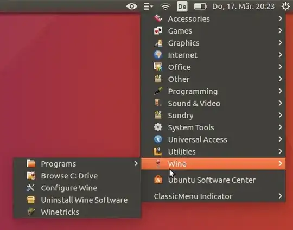
Task: Launch Uninstall Wine Software
Action: 77,200
